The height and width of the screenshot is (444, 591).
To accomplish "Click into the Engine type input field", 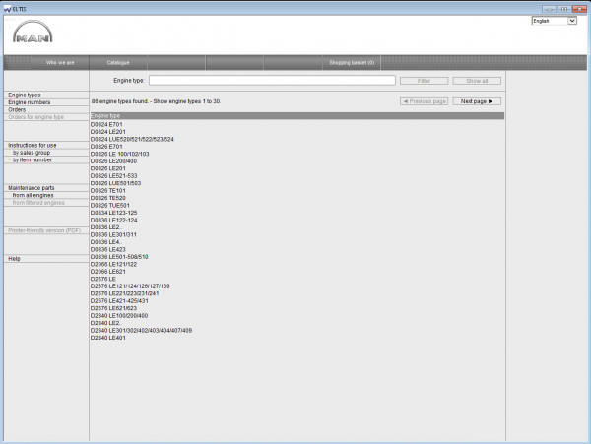I will pyautogui.click(x=272, y=80).
